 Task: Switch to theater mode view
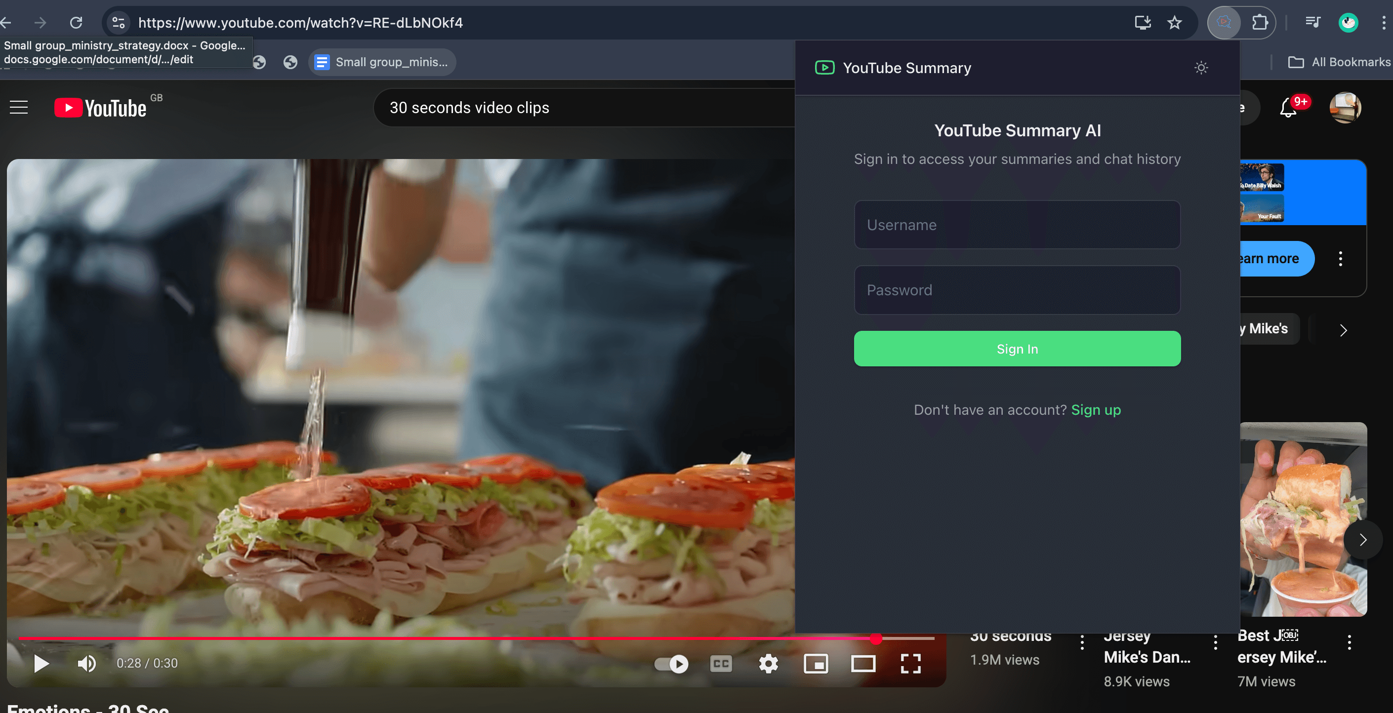click(x=863, y=664)
